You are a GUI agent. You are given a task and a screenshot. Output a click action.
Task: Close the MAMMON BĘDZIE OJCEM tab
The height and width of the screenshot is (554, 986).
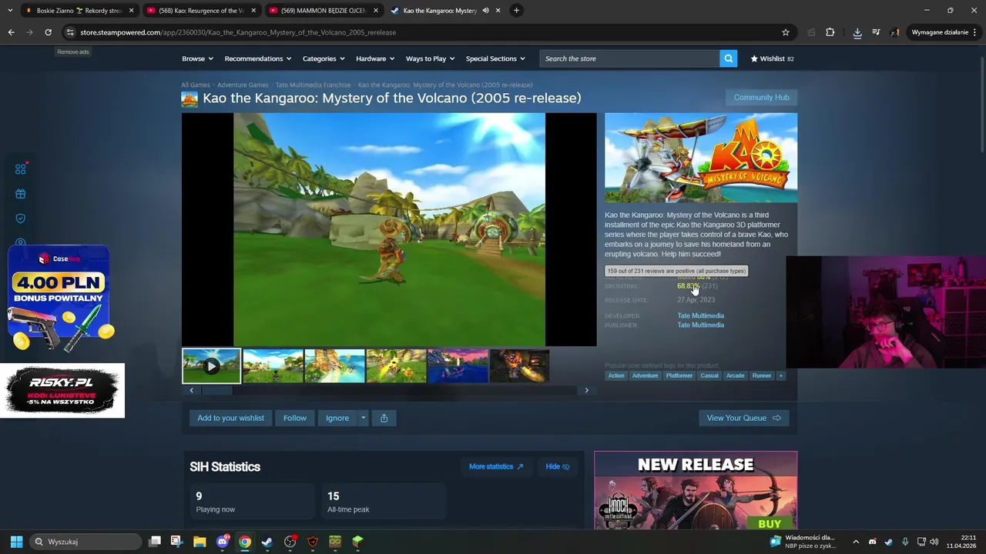click(376, 11)
